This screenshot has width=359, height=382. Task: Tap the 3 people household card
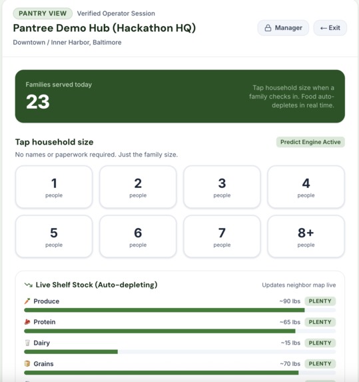tap(222, 187)
